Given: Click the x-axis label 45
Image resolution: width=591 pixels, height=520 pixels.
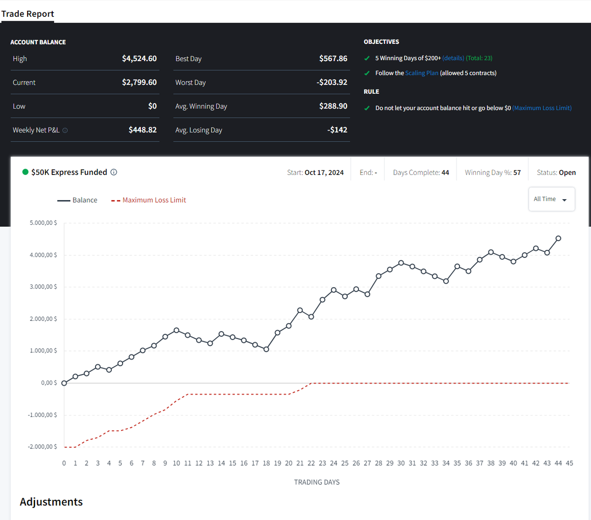Looking at the screenshot, I should [569, 463].
